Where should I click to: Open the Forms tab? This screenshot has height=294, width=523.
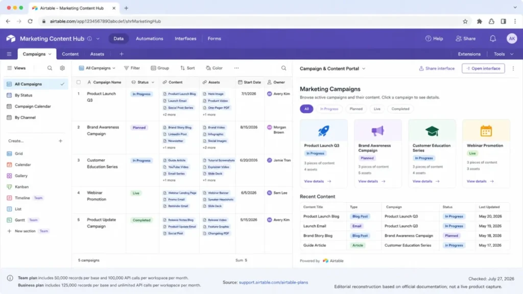click(214, 39)
